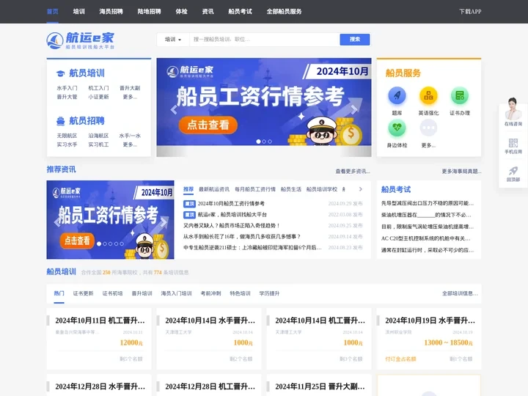Select the 考前冲刺 training tab
The height and width of the screenshot is (396, 528).
(x=210, y=293)
